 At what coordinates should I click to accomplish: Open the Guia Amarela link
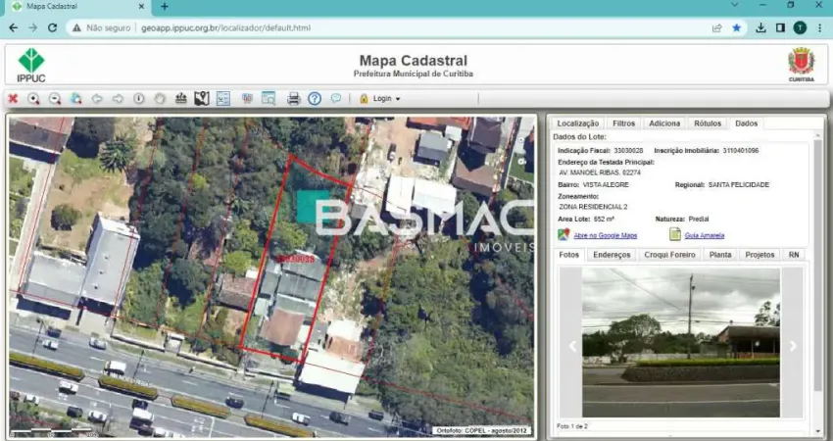point(704,235)
